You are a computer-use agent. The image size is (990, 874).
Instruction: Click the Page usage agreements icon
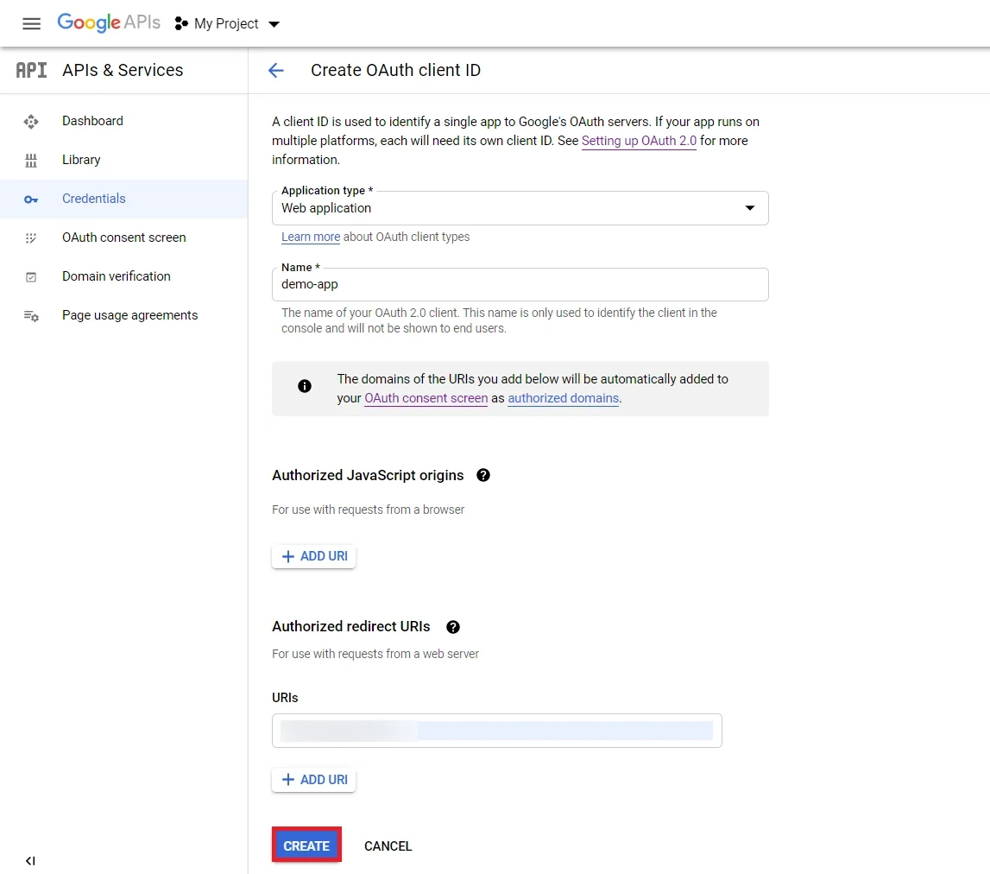(31, 315)
